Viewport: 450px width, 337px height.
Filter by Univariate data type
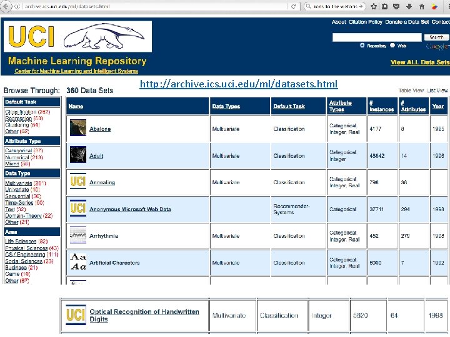click(x=17, y=190)
